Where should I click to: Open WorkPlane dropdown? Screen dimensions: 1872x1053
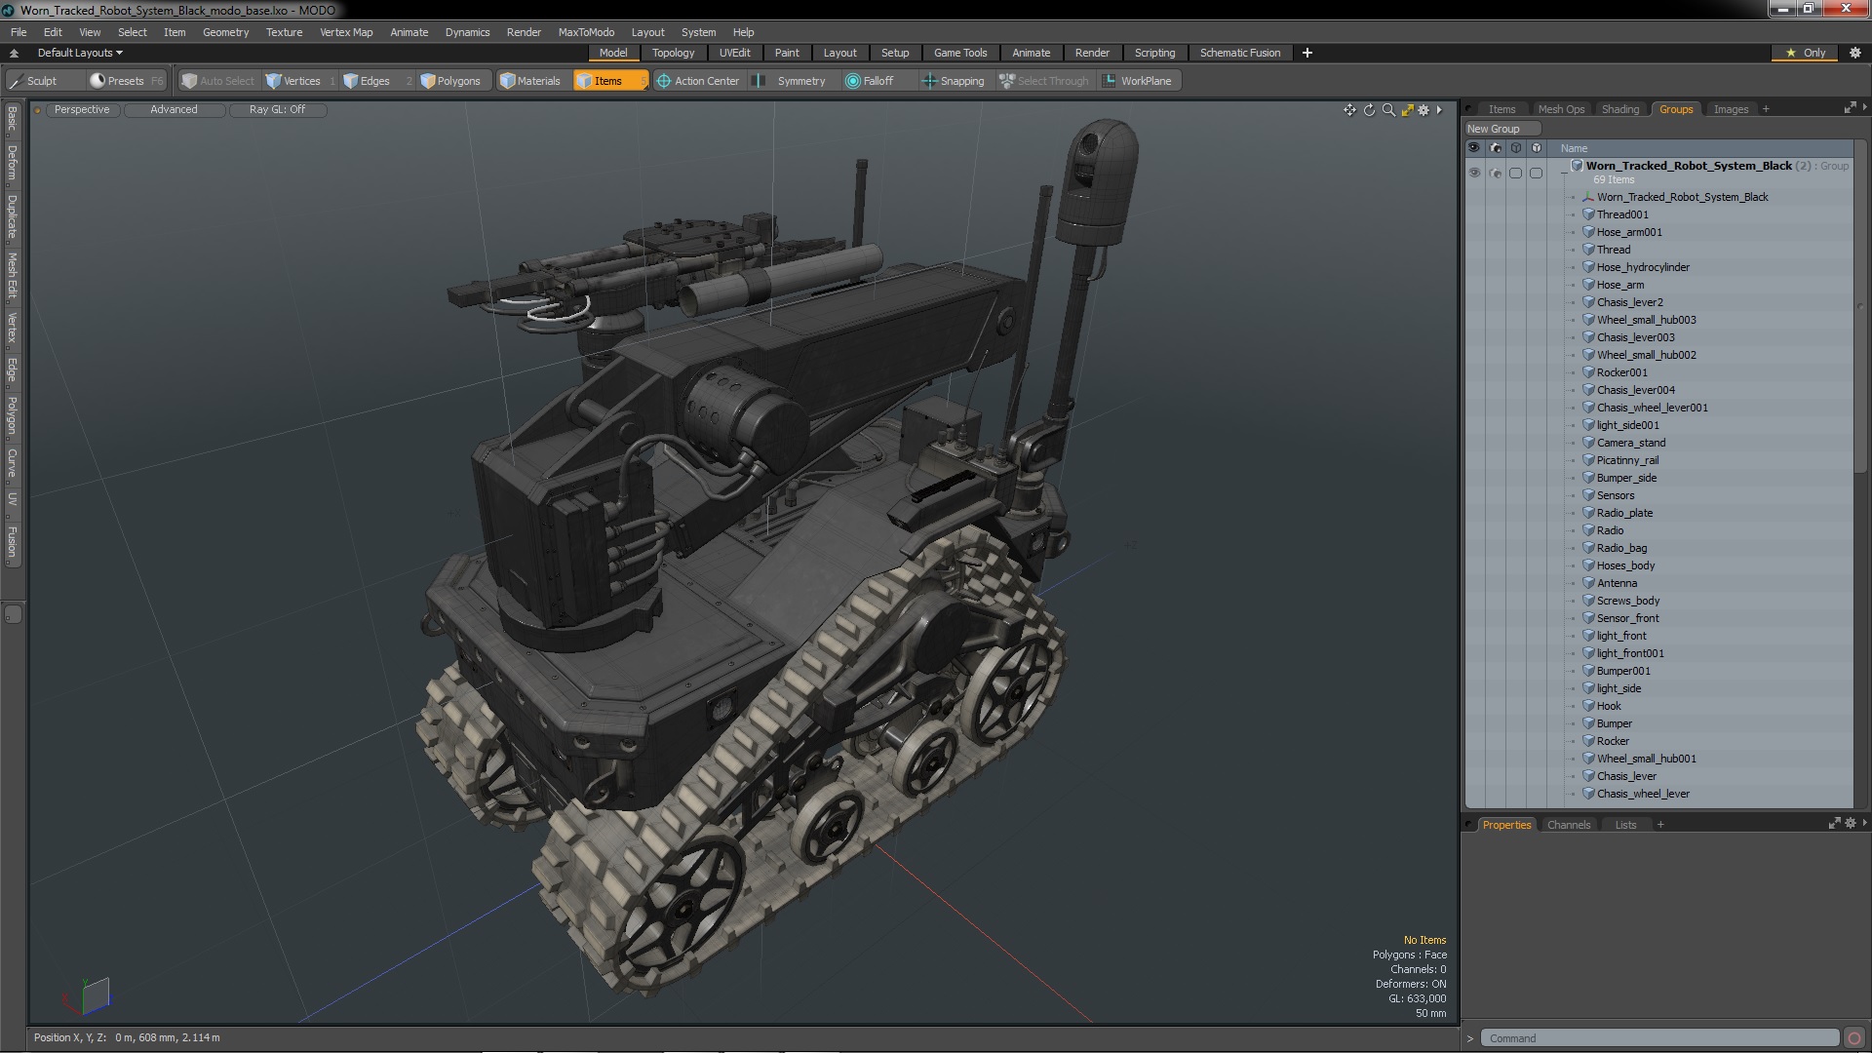pyautogui.click(x=1138, y=81)
